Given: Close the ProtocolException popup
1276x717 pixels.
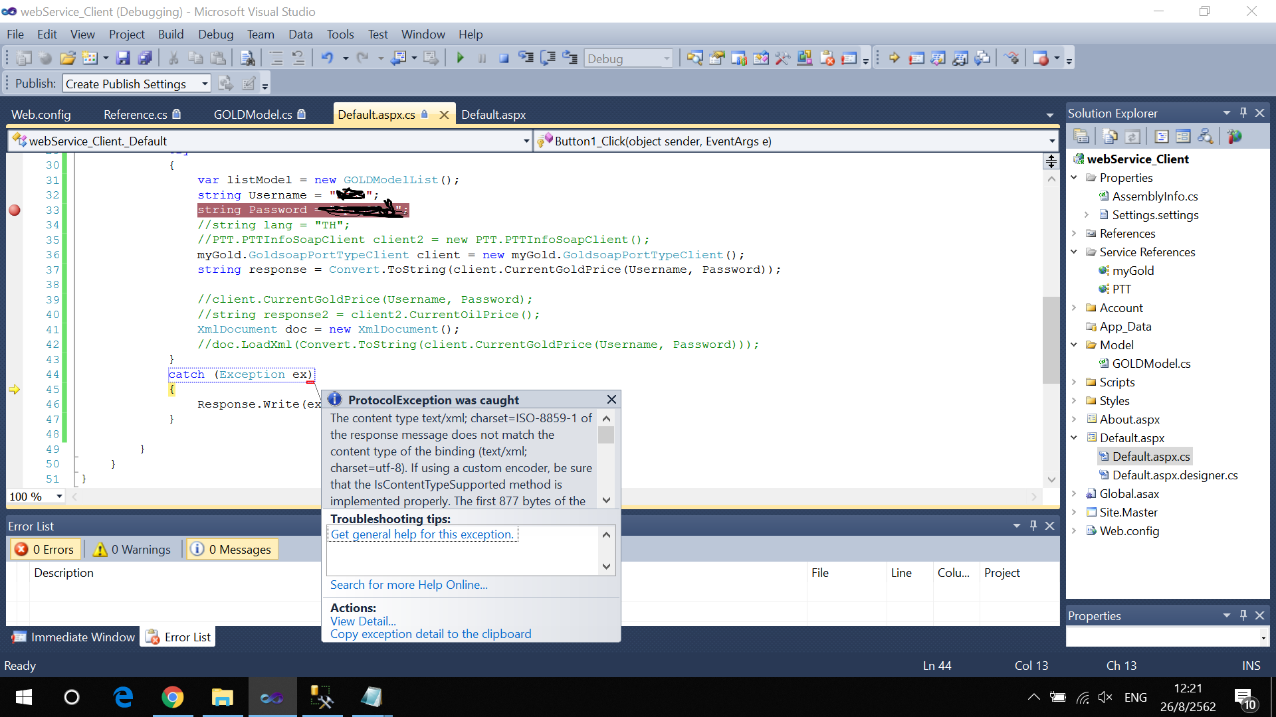Looking at the screenshot, I should point(611,399).
